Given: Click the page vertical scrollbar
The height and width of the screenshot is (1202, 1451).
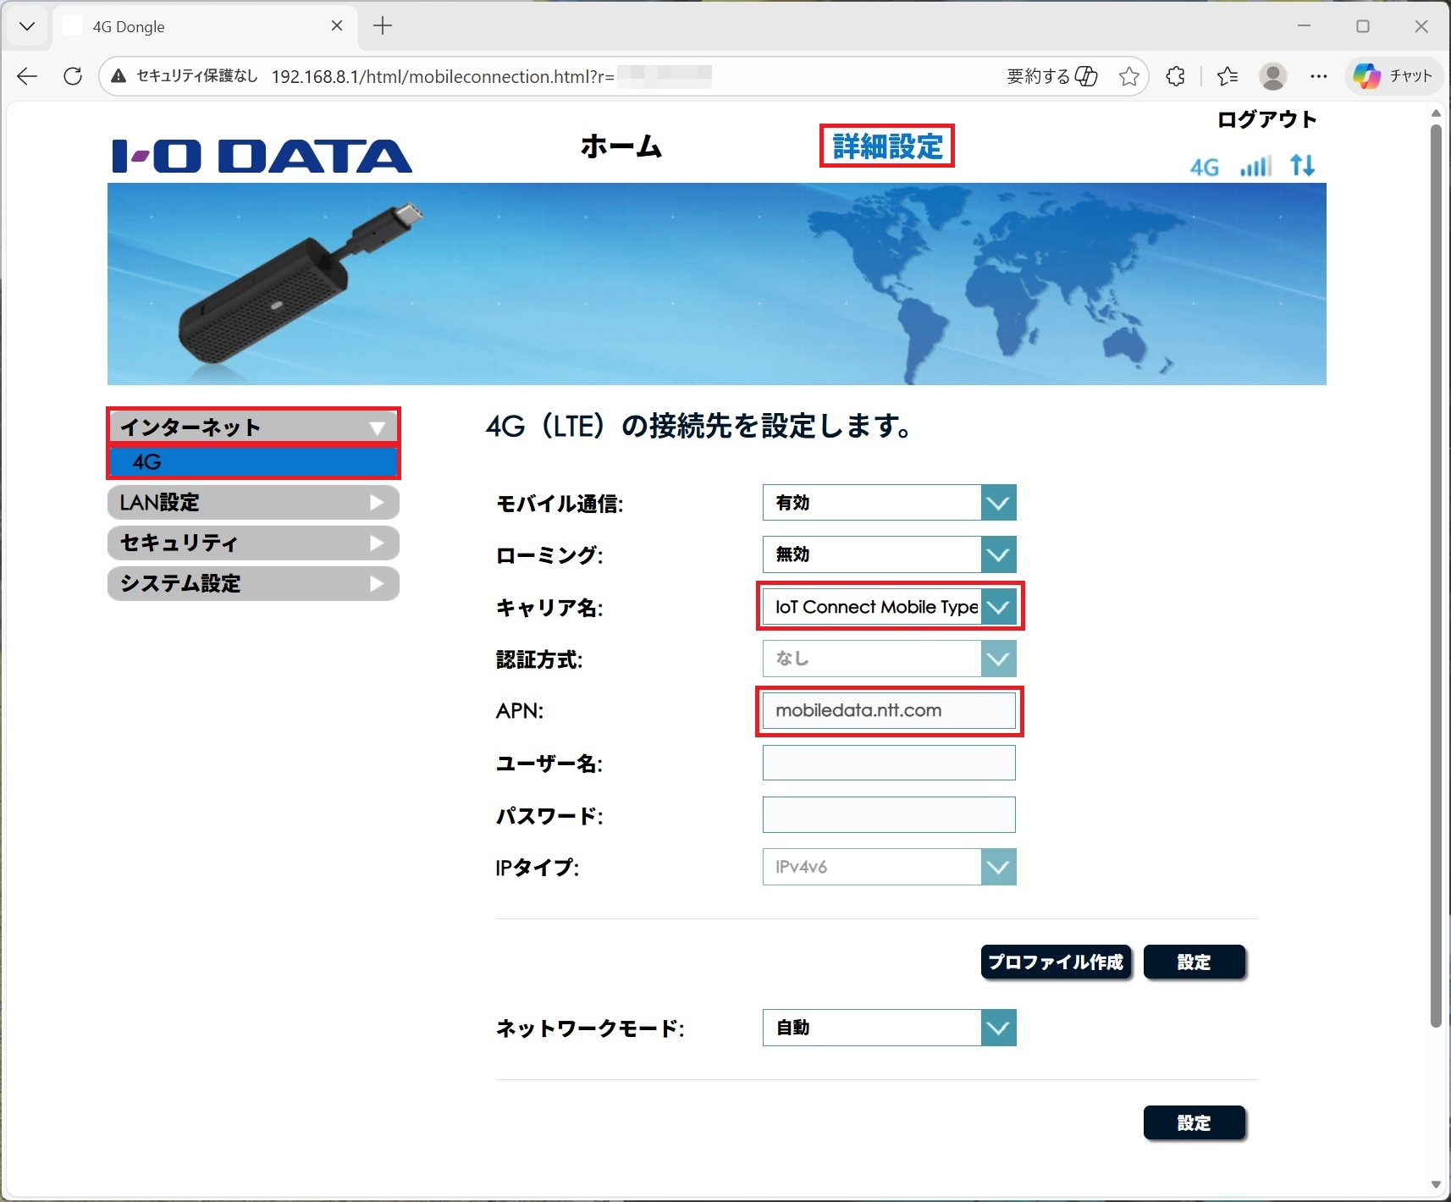Looking at the screenshot, I should (1436, 576).
